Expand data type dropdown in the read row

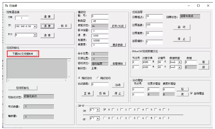coord(180,67)
